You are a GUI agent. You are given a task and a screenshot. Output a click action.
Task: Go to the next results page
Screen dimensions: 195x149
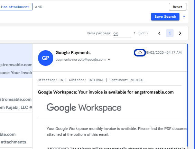click(180, 33)
